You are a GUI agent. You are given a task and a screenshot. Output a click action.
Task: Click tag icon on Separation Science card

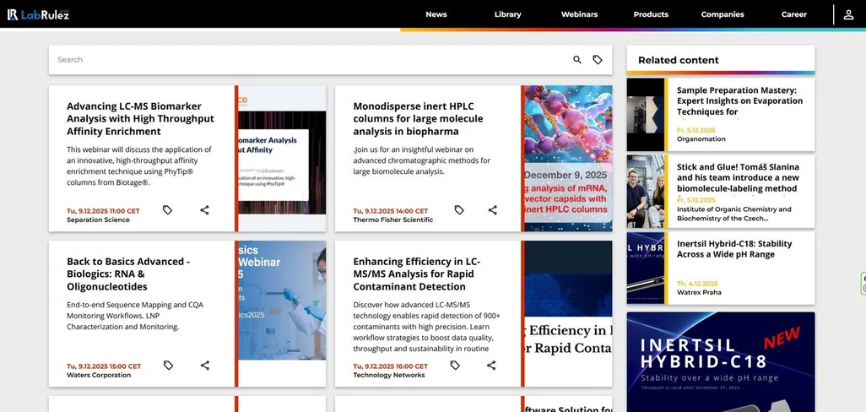167,210
